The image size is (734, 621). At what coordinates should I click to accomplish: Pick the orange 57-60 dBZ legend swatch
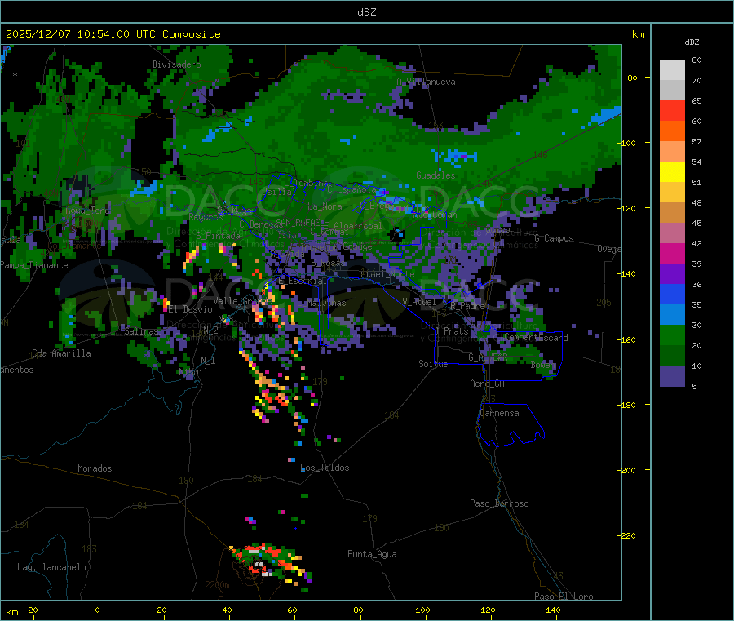pyautogui.click(x=672, y=131)
